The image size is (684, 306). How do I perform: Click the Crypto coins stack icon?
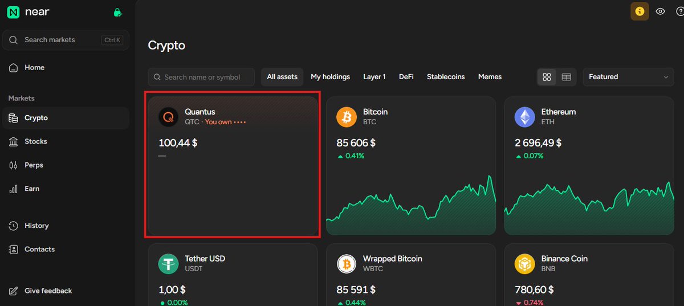[x=14, y=118]
